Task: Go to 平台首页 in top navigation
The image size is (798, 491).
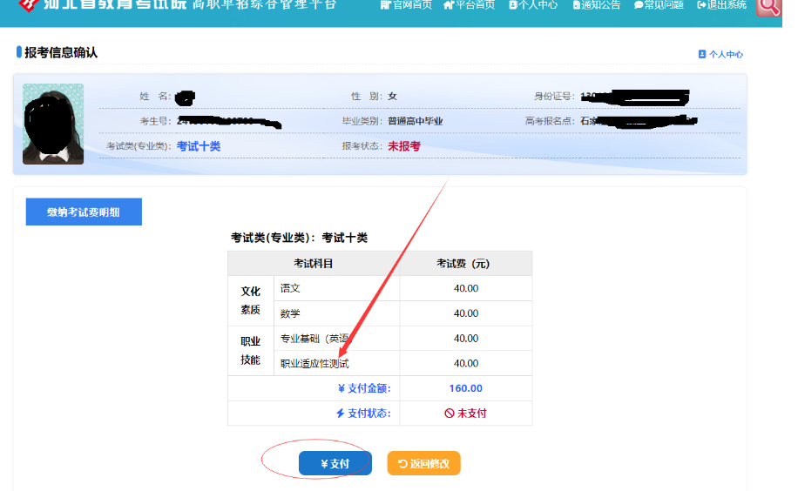Action: (x=469, y=4)
